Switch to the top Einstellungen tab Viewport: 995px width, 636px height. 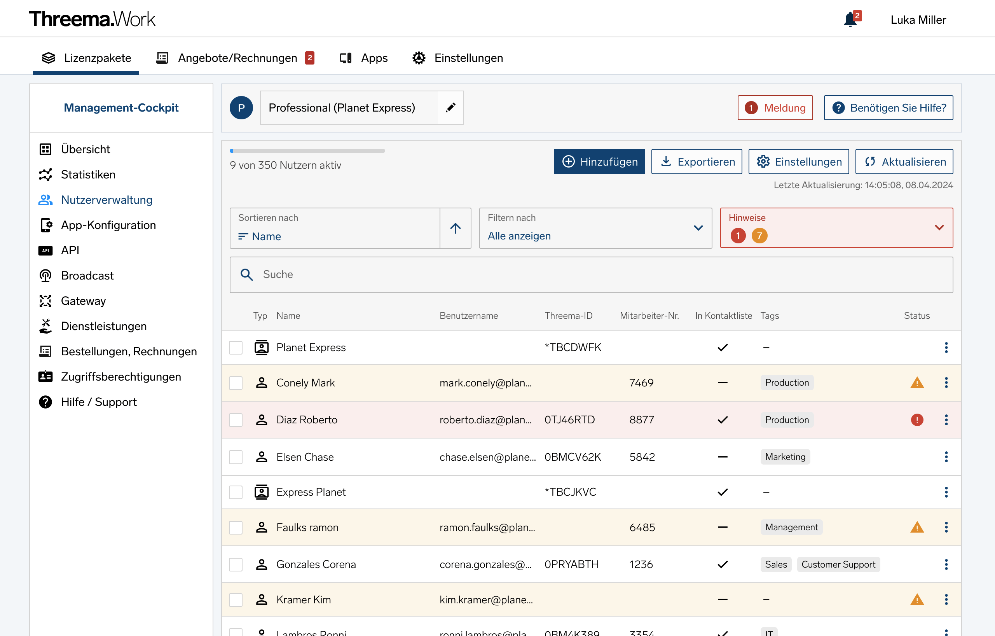[458, 58]
